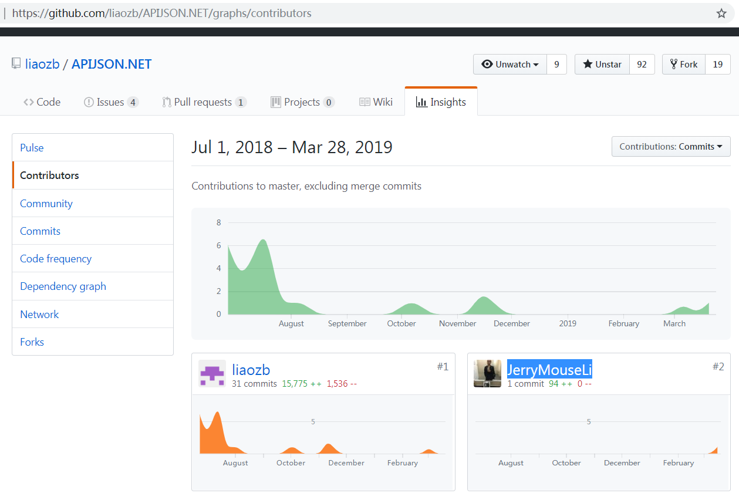Image resolution: width=739 pixels, height=500 pixels.
Task: Open the Projects tab
Action: [x=302, y=102]
